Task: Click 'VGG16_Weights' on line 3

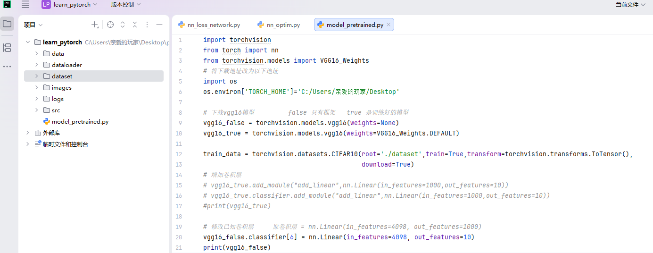Action: tap(345, 60)
